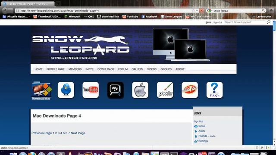Click the orange Send/Join icon
Viewport: 276px width, 155px height.
[x=190, y=90]
